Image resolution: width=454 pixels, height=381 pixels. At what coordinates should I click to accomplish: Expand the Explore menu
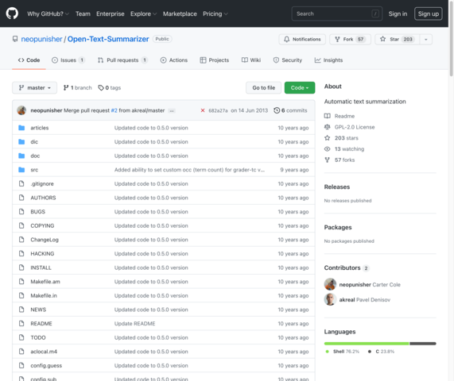pyautogui.click(x=143, y=13)
